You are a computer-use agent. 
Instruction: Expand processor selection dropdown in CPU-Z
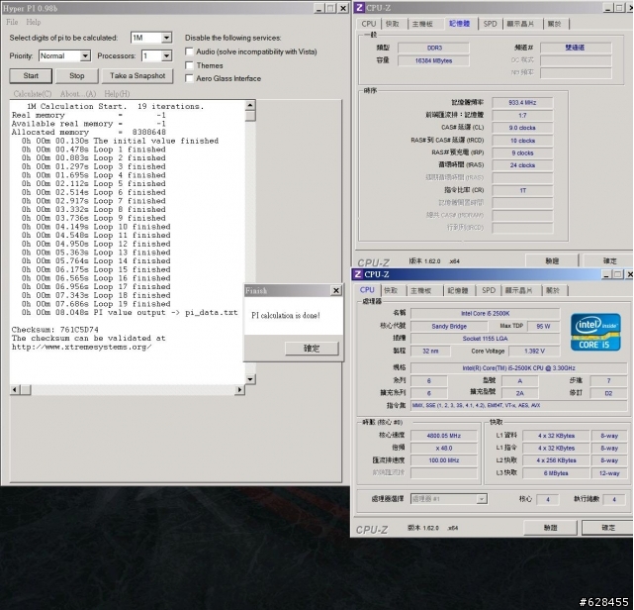(481, 499)
